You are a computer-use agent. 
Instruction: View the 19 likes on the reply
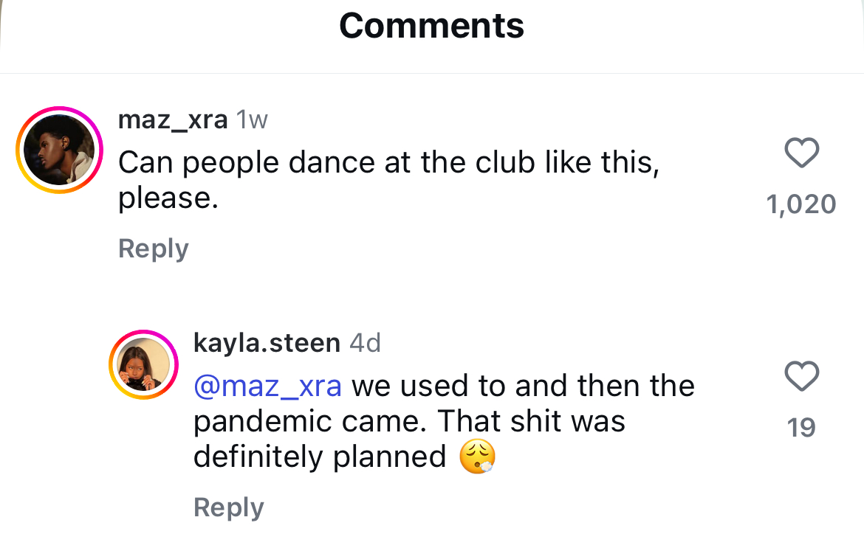[x=801, y=427]
